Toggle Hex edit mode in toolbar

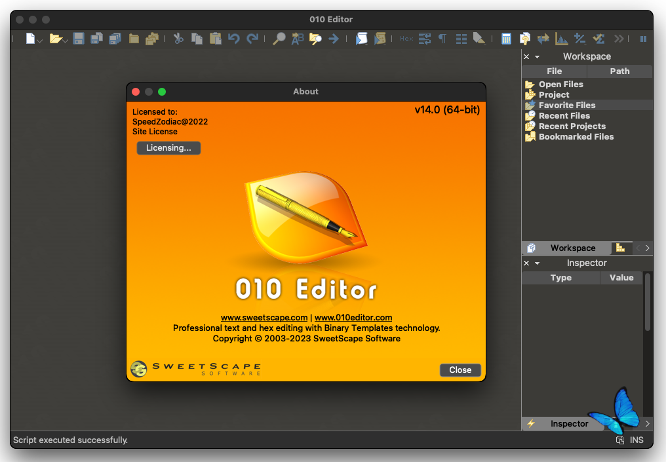click(406, 39)
